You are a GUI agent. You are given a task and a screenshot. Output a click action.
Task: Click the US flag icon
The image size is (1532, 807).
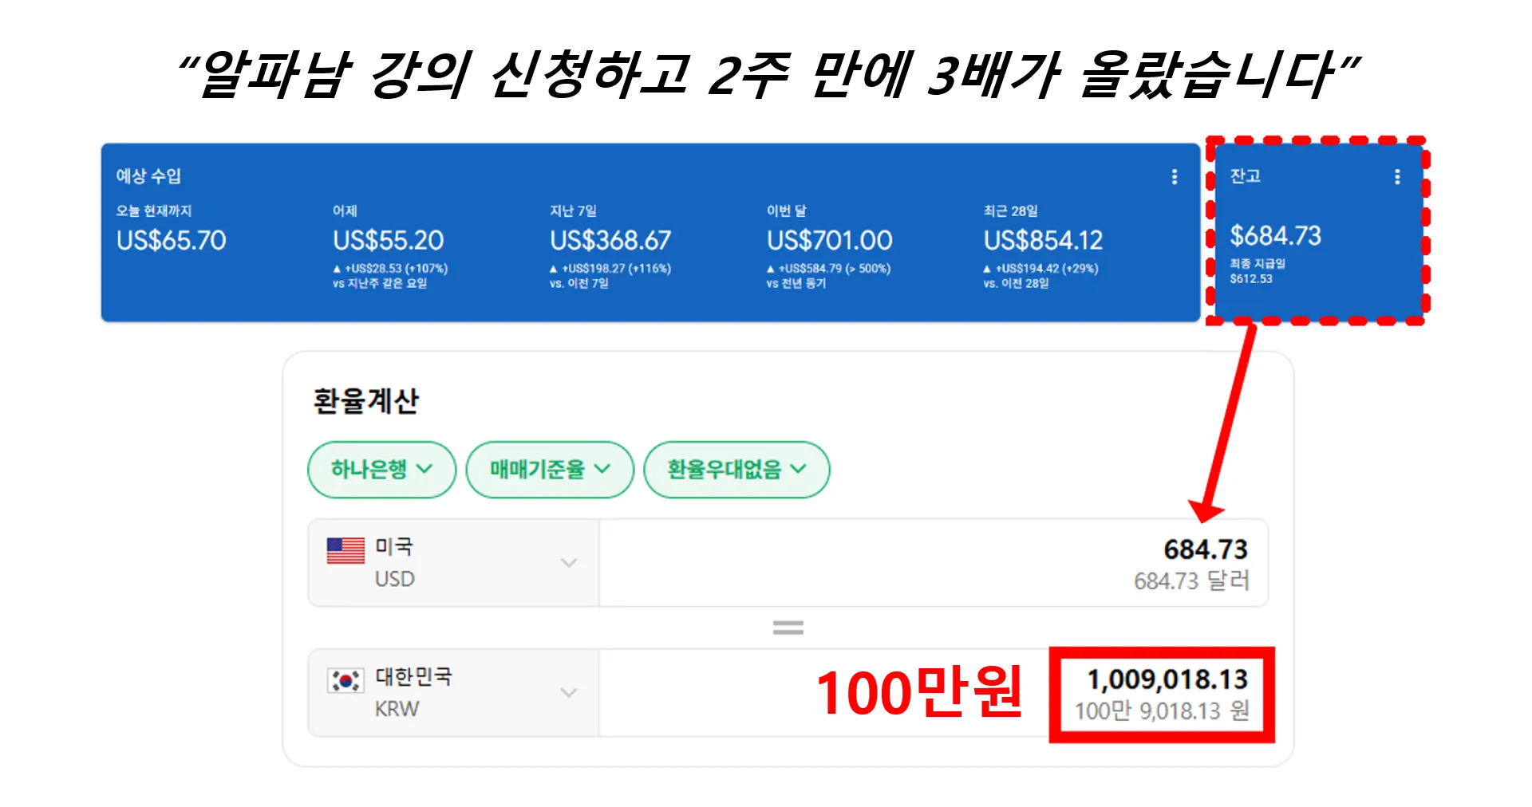point(345,550)
